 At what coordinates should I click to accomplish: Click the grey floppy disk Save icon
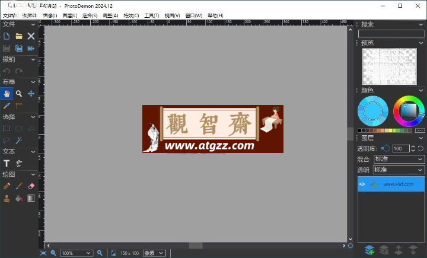click(7, 49)
